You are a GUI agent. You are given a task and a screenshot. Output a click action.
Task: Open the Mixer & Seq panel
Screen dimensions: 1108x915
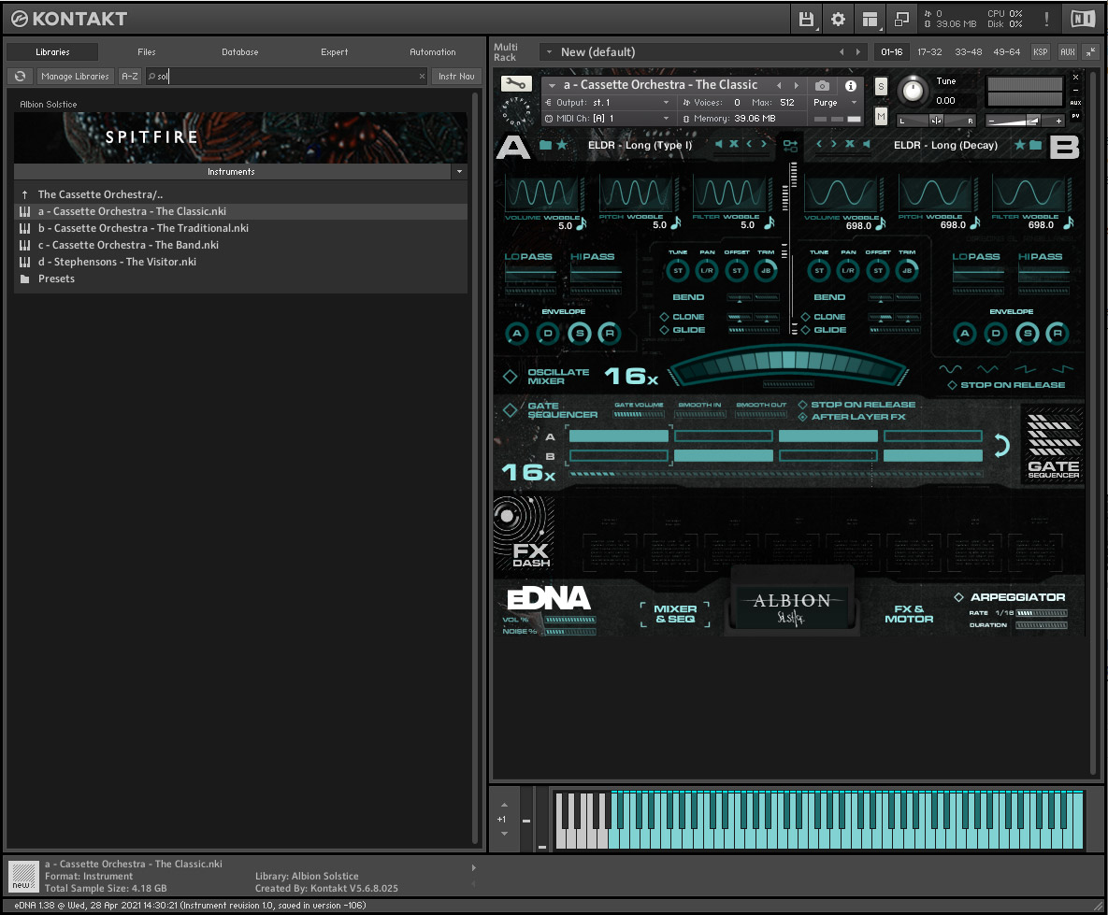pyautogui.click(x=675, y=613)
